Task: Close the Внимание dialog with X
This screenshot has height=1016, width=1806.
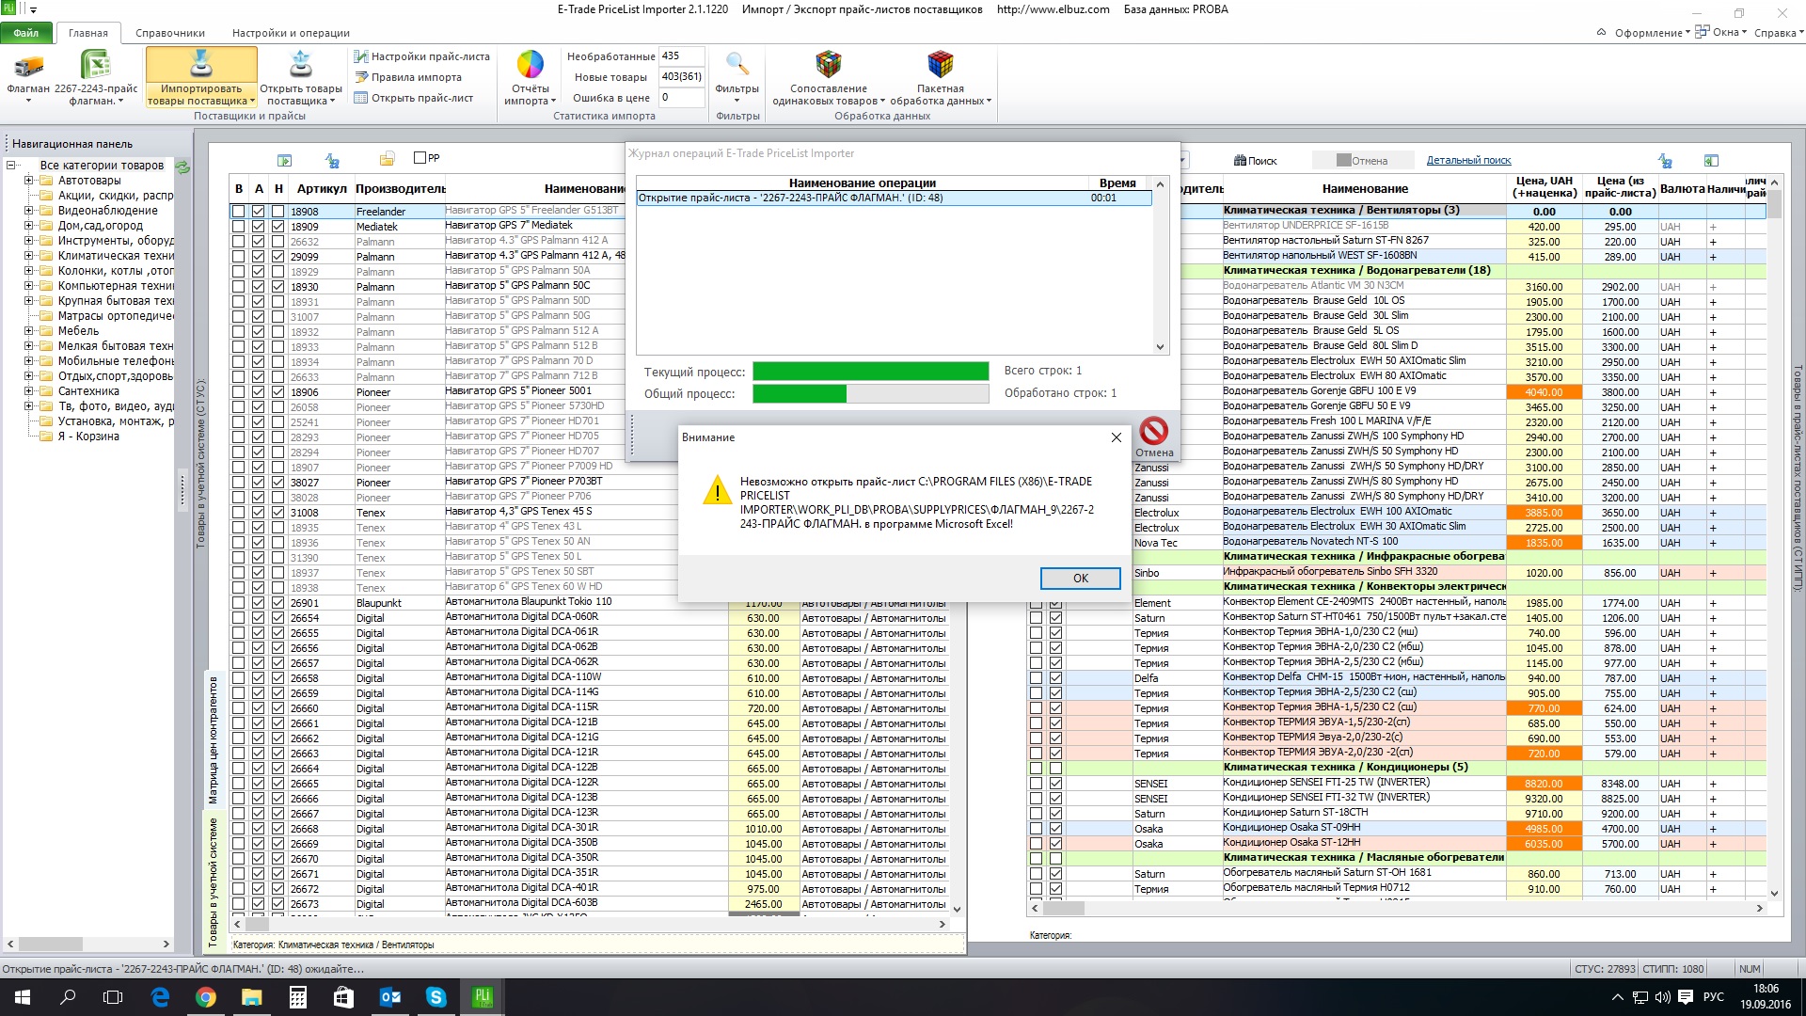Action: (x=1117, y=437)
